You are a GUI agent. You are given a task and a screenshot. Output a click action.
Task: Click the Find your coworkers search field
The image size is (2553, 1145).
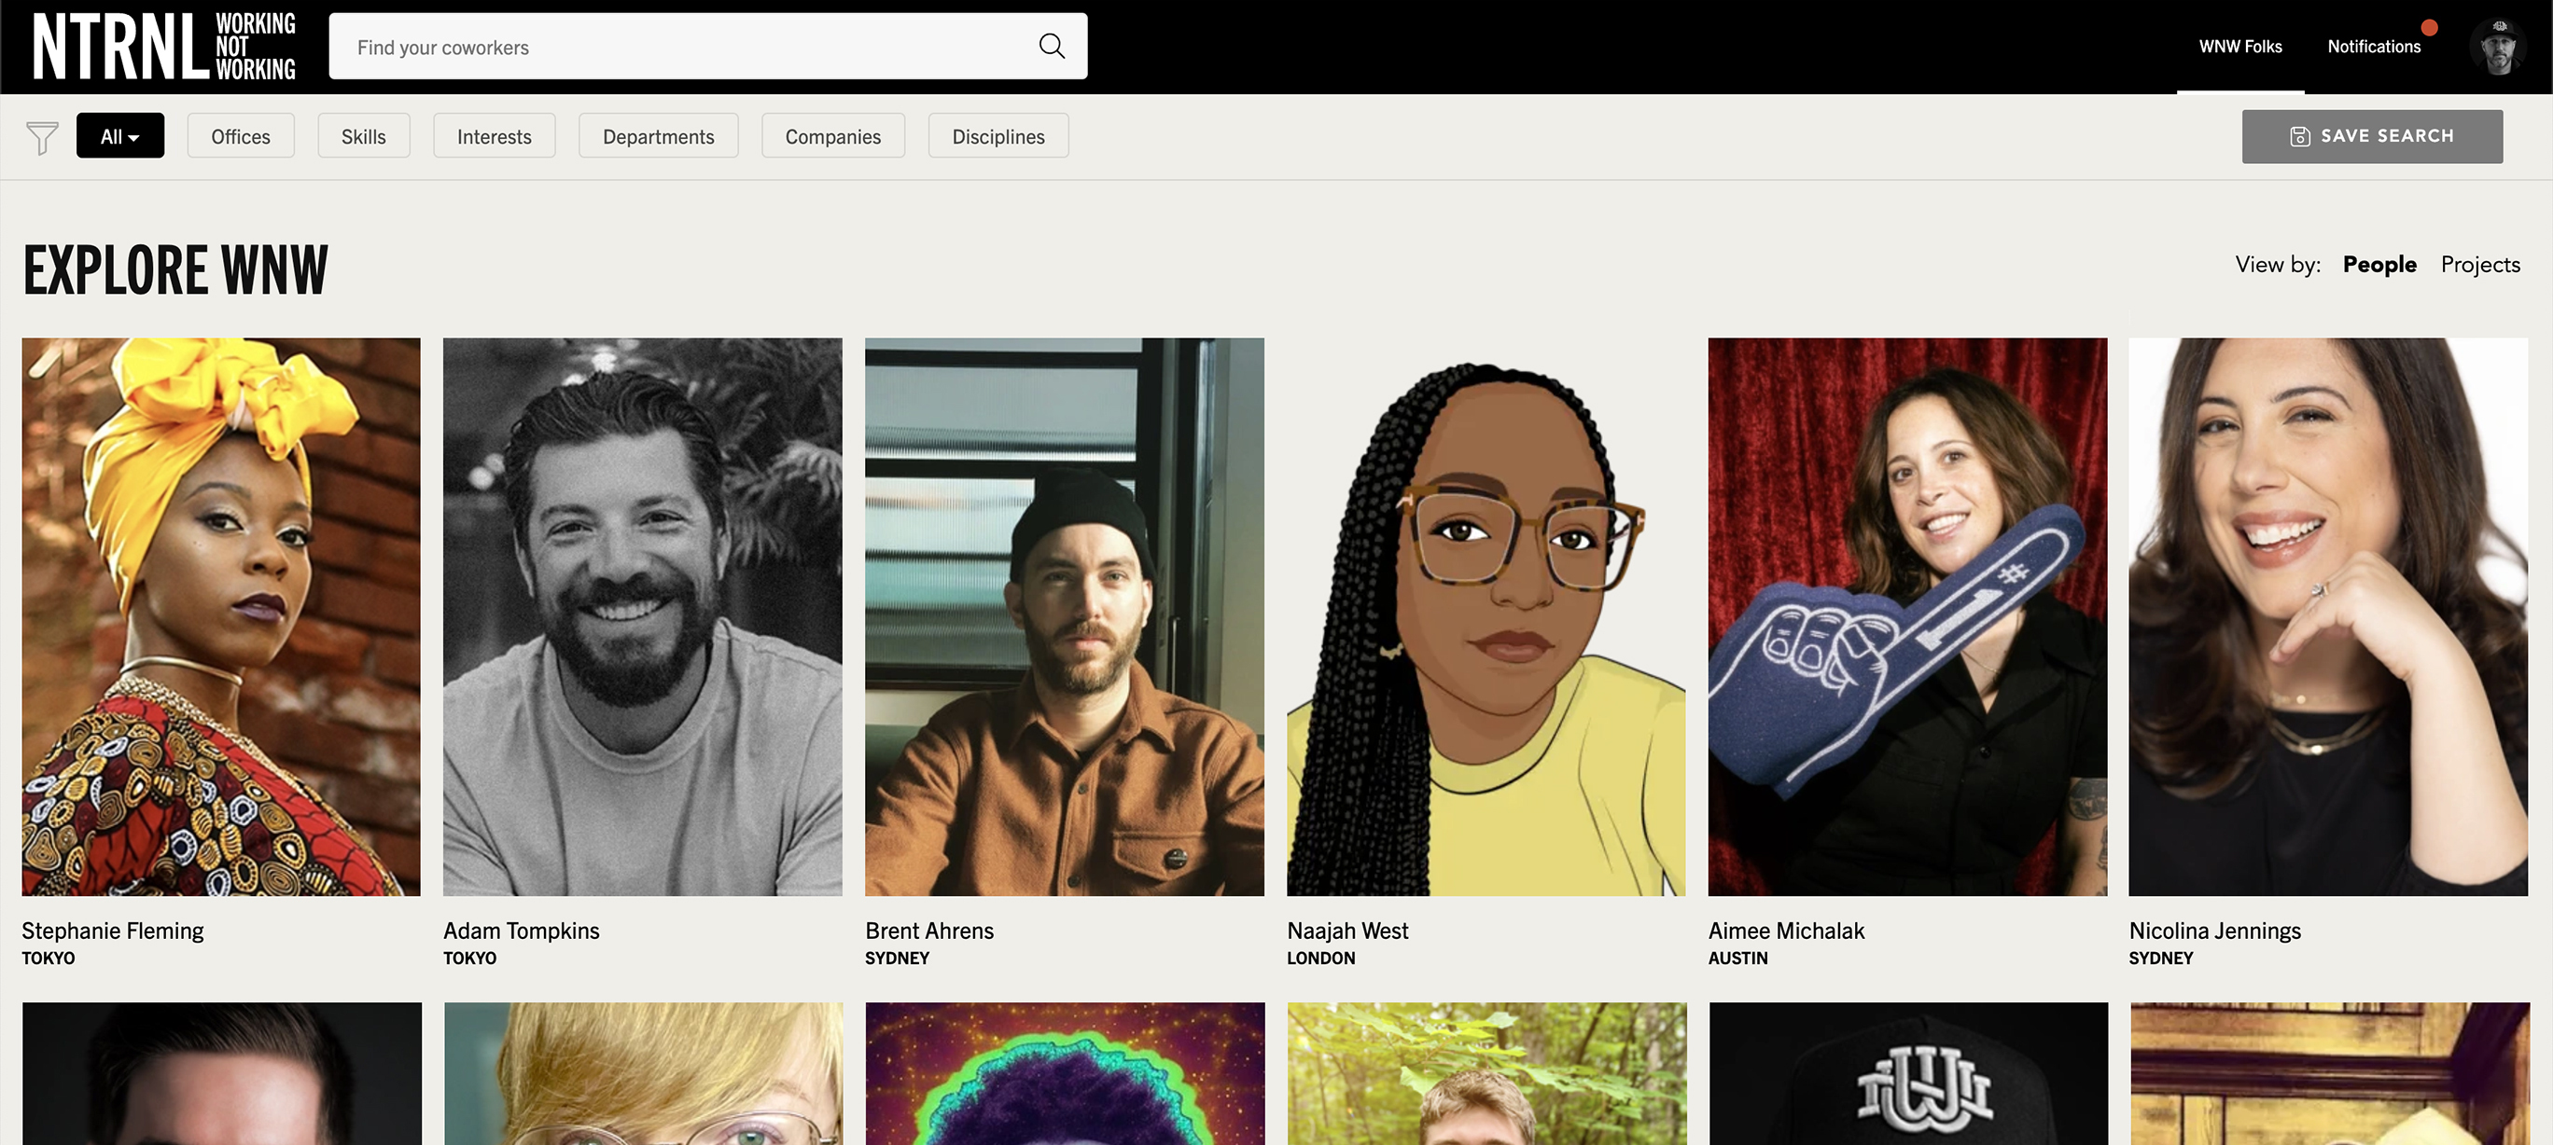click(684, 47)
